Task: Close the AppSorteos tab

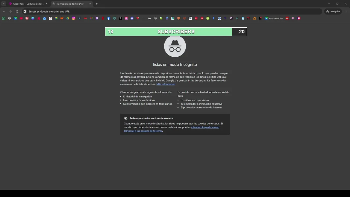Action: point(46,4)
